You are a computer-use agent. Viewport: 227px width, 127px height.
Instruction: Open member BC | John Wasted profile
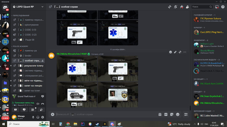209,116
